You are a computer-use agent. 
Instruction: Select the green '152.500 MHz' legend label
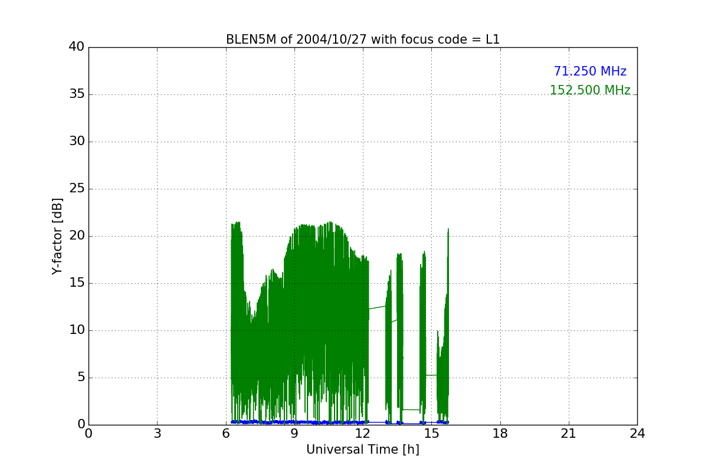tap(590, 90)
